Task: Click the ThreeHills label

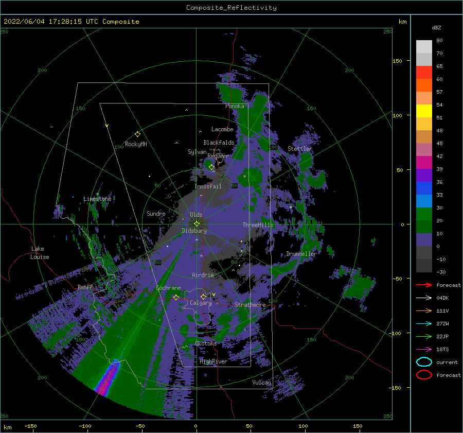Action: point(258,225)
